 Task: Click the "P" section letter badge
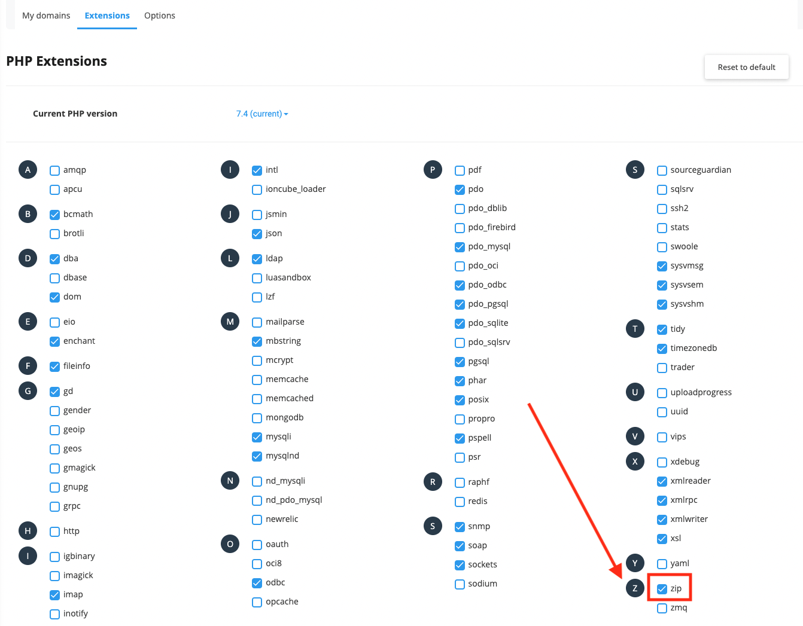(x=433, y=169)
